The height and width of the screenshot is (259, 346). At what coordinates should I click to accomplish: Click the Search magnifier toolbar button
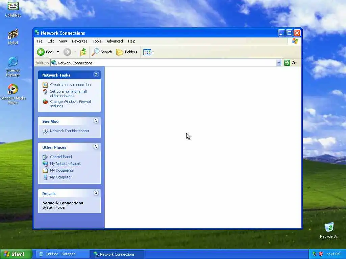(102, 52)
